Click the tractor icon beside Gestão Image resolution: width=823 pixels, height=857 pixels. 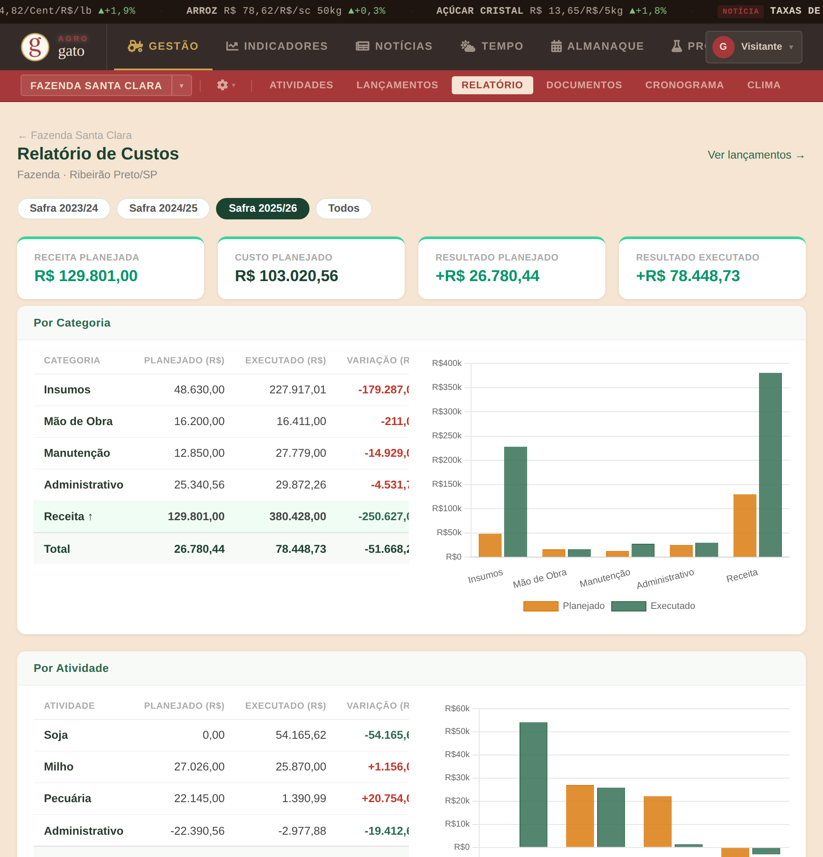[135, 46]
